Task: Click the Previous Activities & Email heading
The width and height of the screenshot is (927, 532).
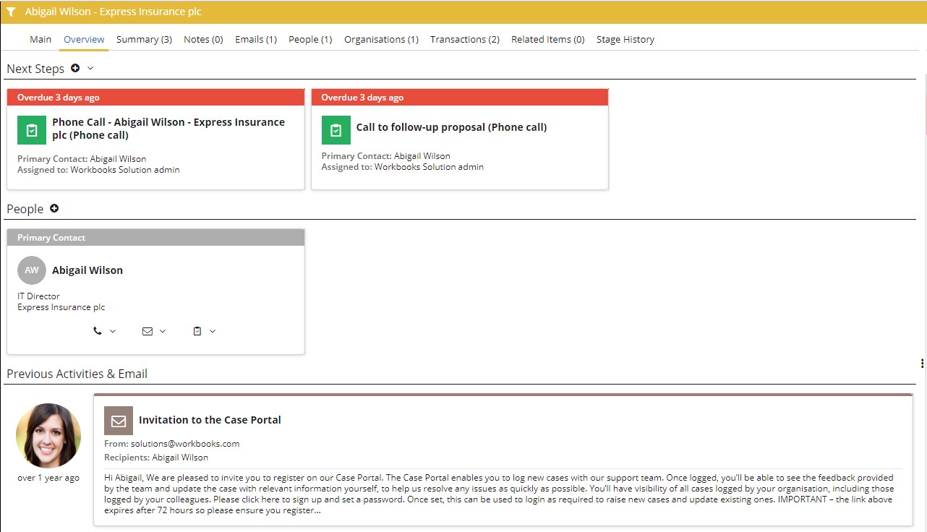Action: click(77, 374)
